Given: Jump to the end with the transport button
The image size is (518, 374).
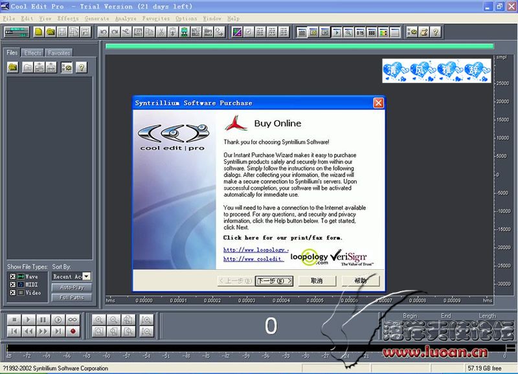Looking at the screenshot, I should tap(58, 331).
